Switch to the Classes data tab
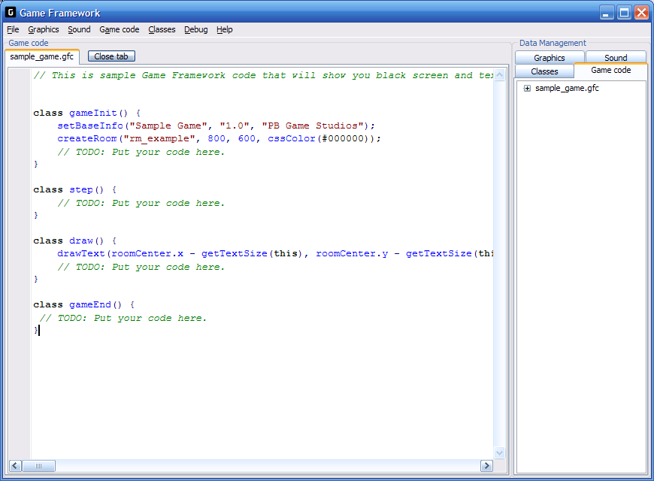654x481 pixels. (544, 71)
